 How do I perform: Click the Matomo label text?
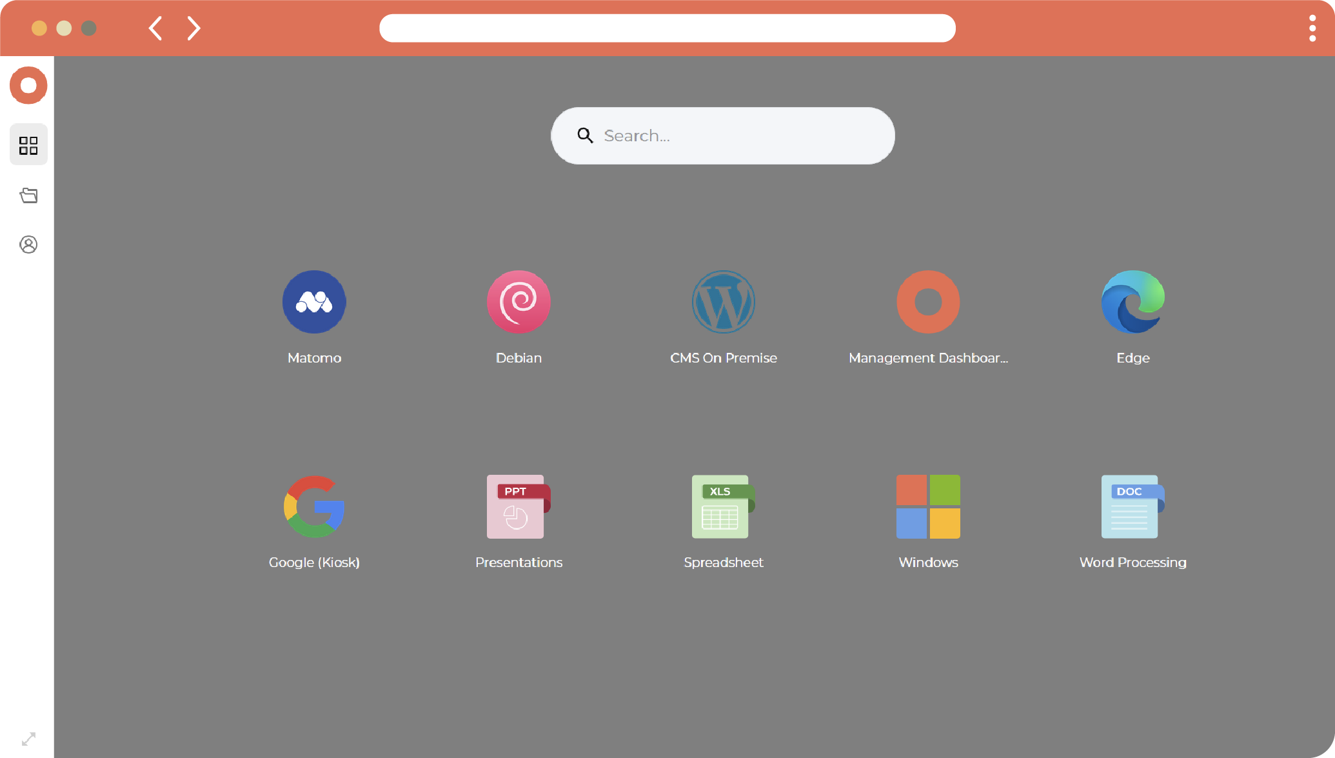coord(314,358)
